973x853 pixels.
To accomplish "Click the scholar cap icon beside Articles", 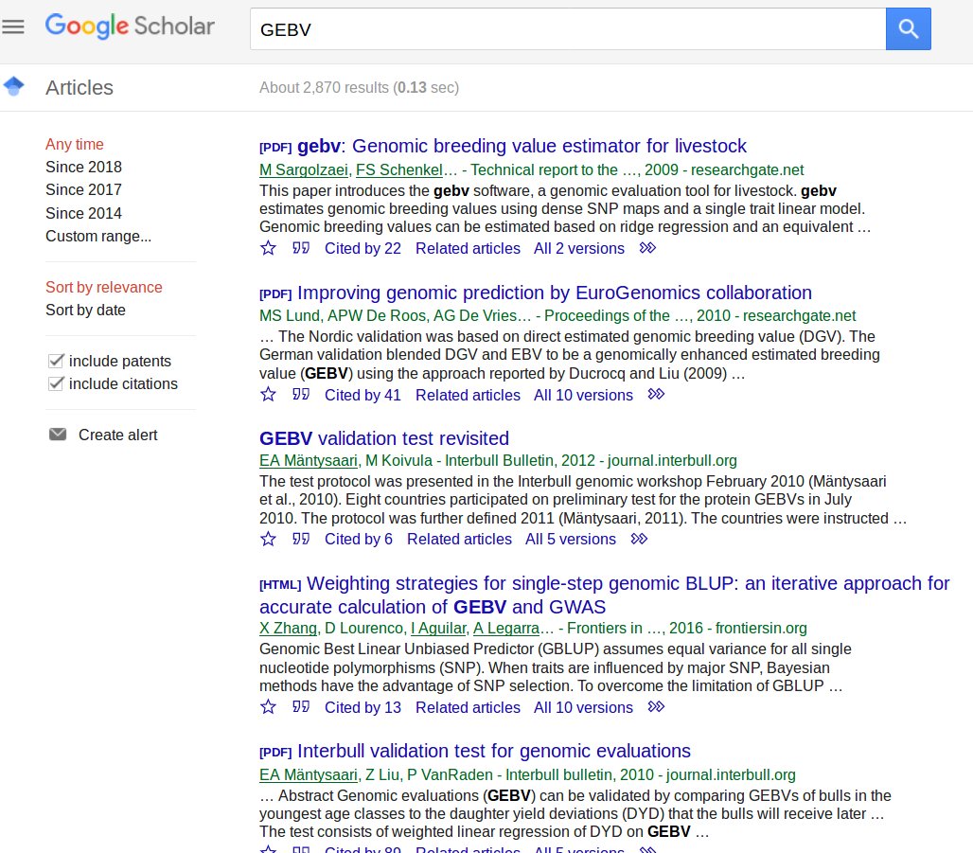I will pos(13,86).
